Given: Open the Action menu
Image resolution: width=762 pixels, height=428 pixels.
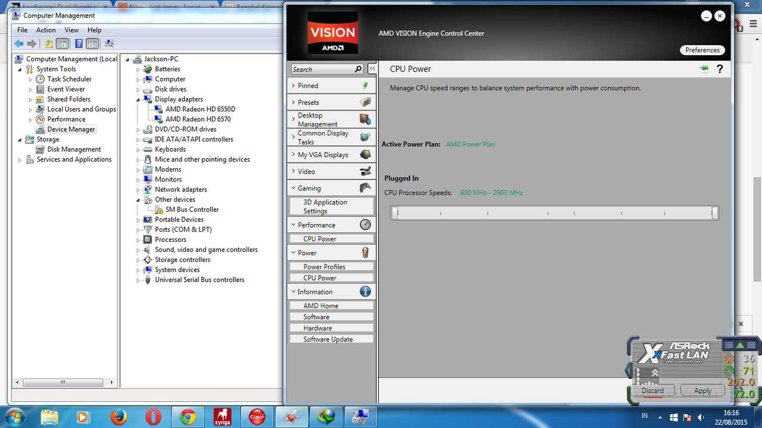Looking at the screenshot, I should tap(46, 30).
